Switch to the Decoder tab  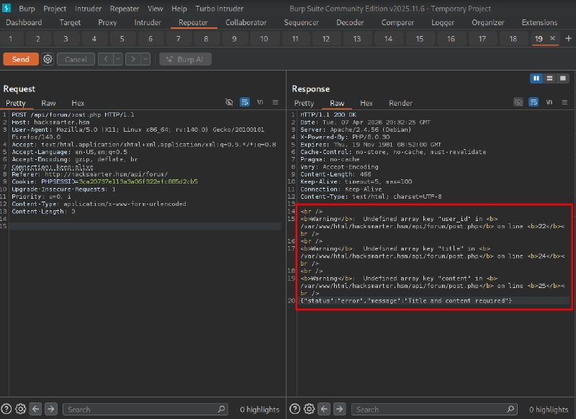pos(350,22)
